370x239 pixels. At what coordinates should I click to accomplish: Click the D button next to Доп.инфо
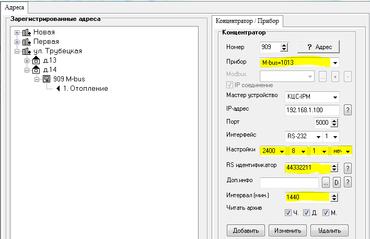[x=337, y=182]
